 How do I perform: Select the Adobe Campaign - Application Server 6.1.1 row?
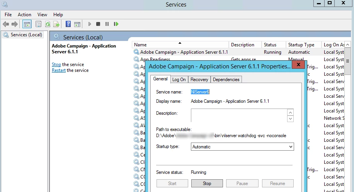pyautogui.click(x=238, y=52)
